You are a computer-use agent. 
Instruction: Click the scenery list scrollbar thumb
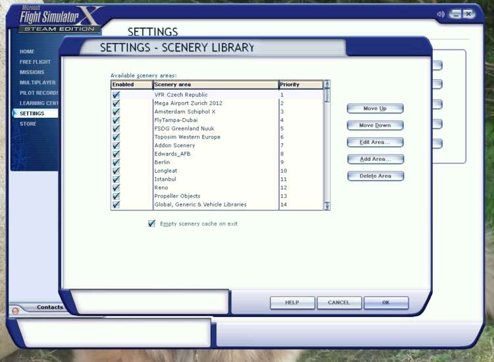tap(327, 95)
